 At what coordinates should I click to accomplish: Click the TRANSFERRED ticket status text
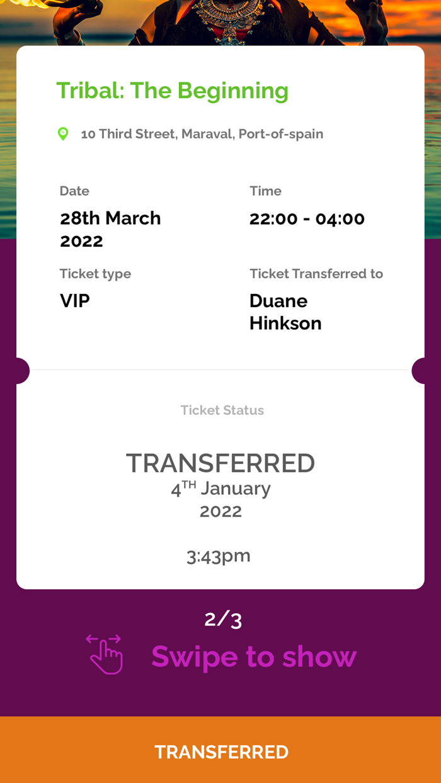click(220, 463)
